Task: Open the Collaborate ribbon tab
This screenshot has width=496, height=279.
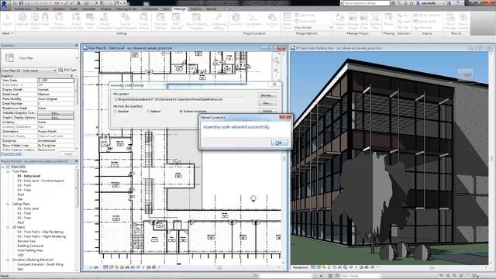Action: point(150,9)
